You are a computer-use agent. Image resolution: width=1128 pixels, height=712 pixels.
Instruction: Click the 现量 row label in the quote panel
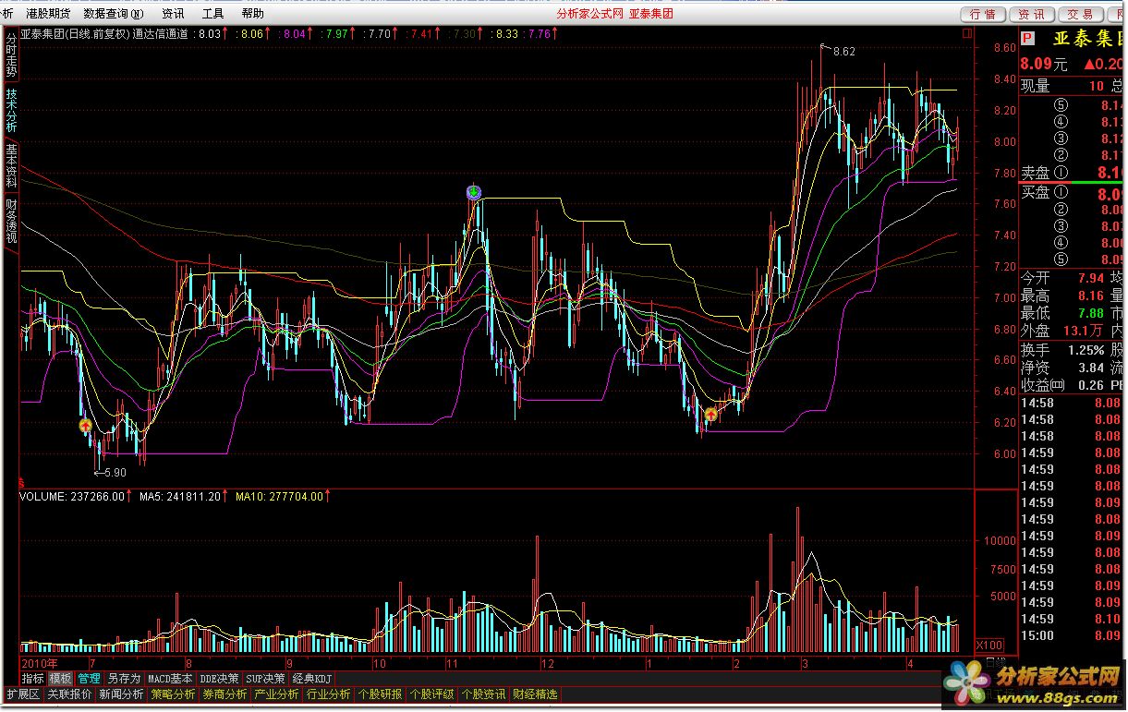(1035, 87)
